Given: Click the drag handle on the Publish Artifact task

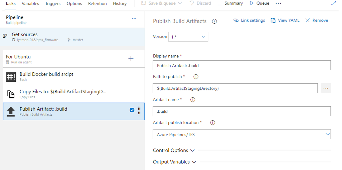Looking at the screenshot, I should 139,111.
